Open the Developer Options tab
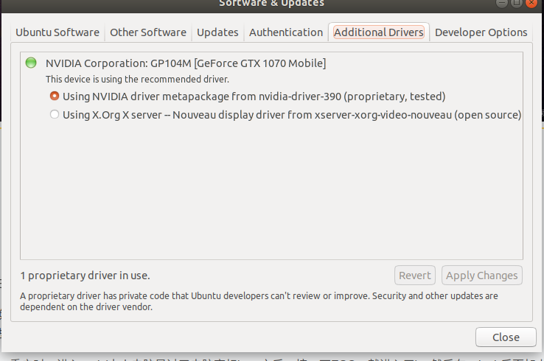The height and width of the screenshot is (361, 544). [x=481, y=32]
